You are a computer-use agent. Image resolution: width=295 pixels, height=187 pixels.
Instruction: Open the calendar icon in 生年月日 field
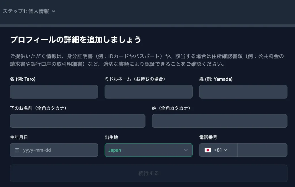click(17, 150)
